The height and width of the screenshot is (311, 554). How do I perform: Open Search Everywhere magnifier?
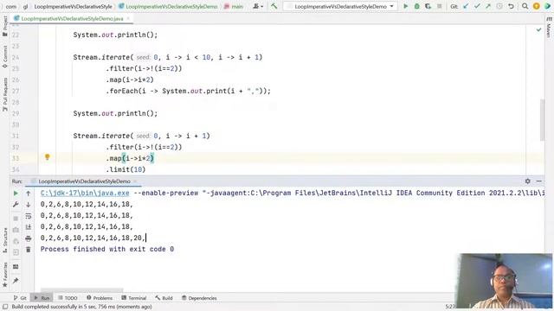click(525, 6)
